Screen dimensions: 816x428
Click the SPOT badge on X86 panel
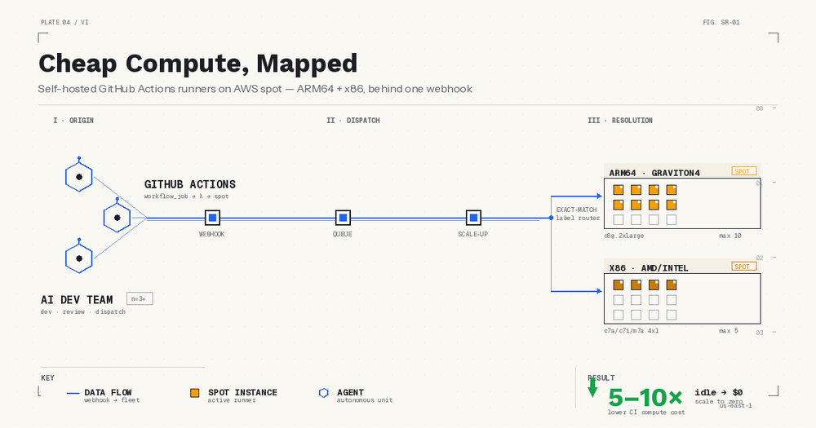point(743,267)
